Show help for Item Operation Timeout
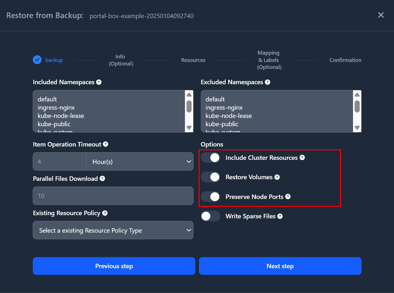The height and width of the screenshot is (293, 394). [105, 144]
